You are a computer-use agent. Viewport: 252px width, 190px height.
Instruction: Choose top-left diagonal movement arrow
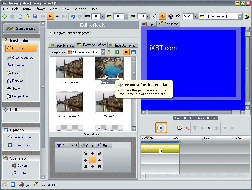tap(85, 153)
